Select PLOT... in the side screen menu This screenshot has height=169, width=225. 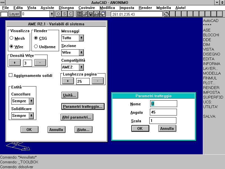click(x=209, y=83)
